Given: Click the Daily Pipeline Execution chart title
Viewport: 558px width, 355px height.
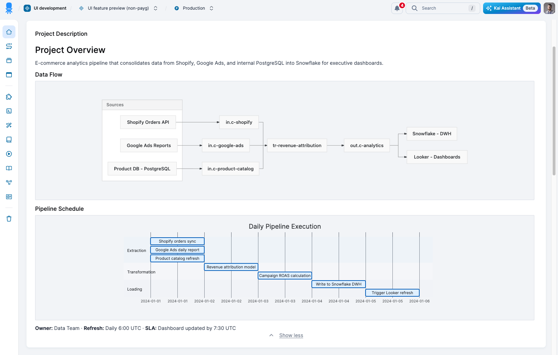Looking at the screenshot, I should click(x=285, y=227).
